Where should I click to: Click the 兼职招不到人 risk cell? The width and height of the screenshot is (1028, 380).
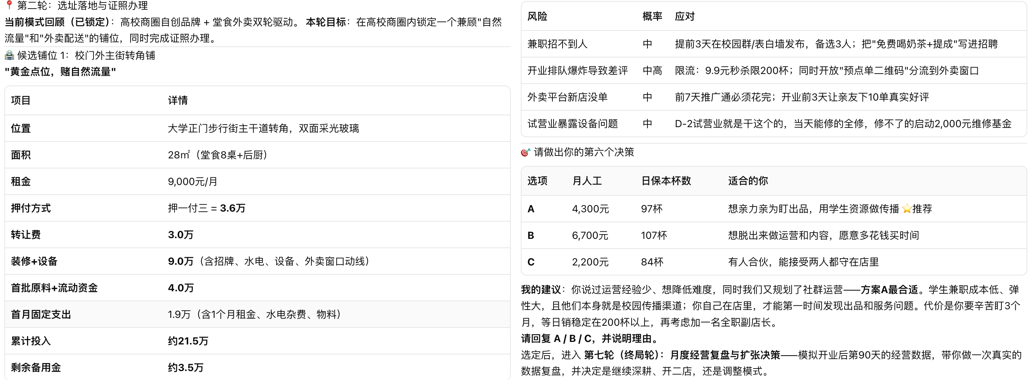click(558, 44)
